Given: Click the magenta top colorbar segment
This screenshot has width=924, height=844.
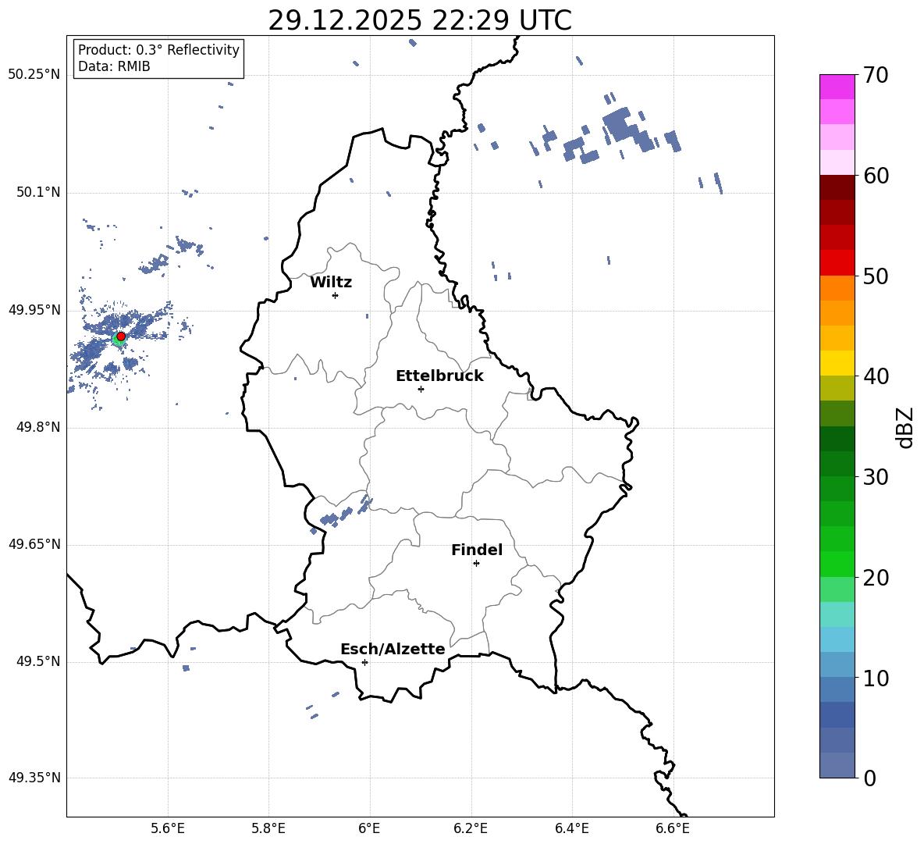Looking at the screenshot, I should 837,87.
